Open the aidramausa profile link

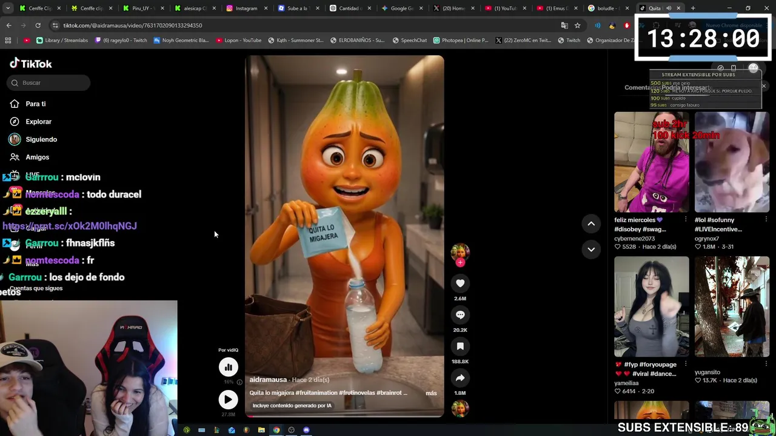click(x=268, y=380)
